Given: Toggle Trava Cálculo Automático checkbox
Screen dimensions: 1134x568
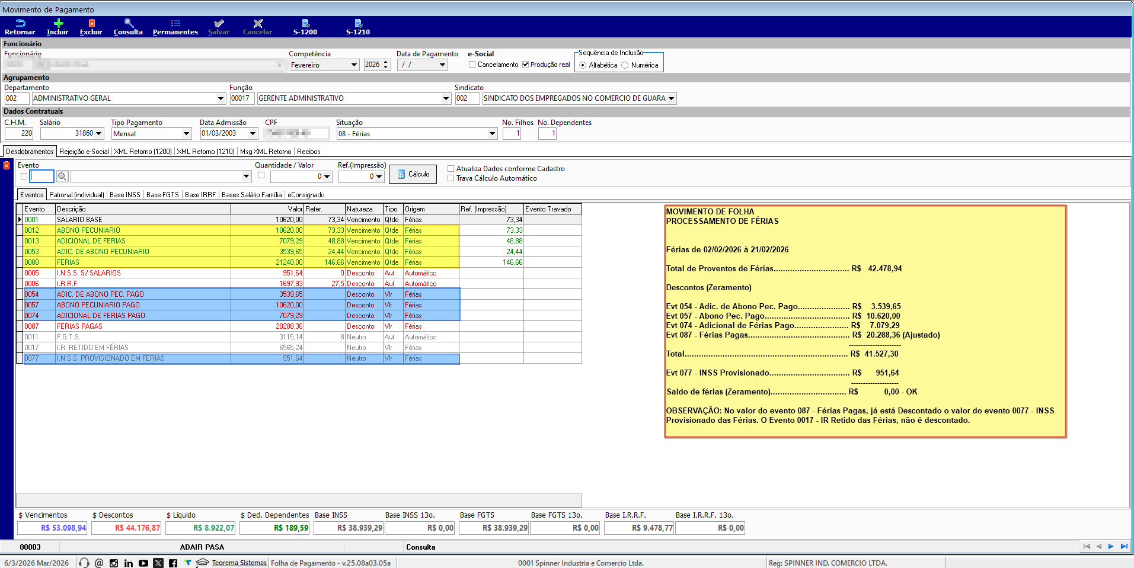Looking at the screenshot, I should [451, 178].
